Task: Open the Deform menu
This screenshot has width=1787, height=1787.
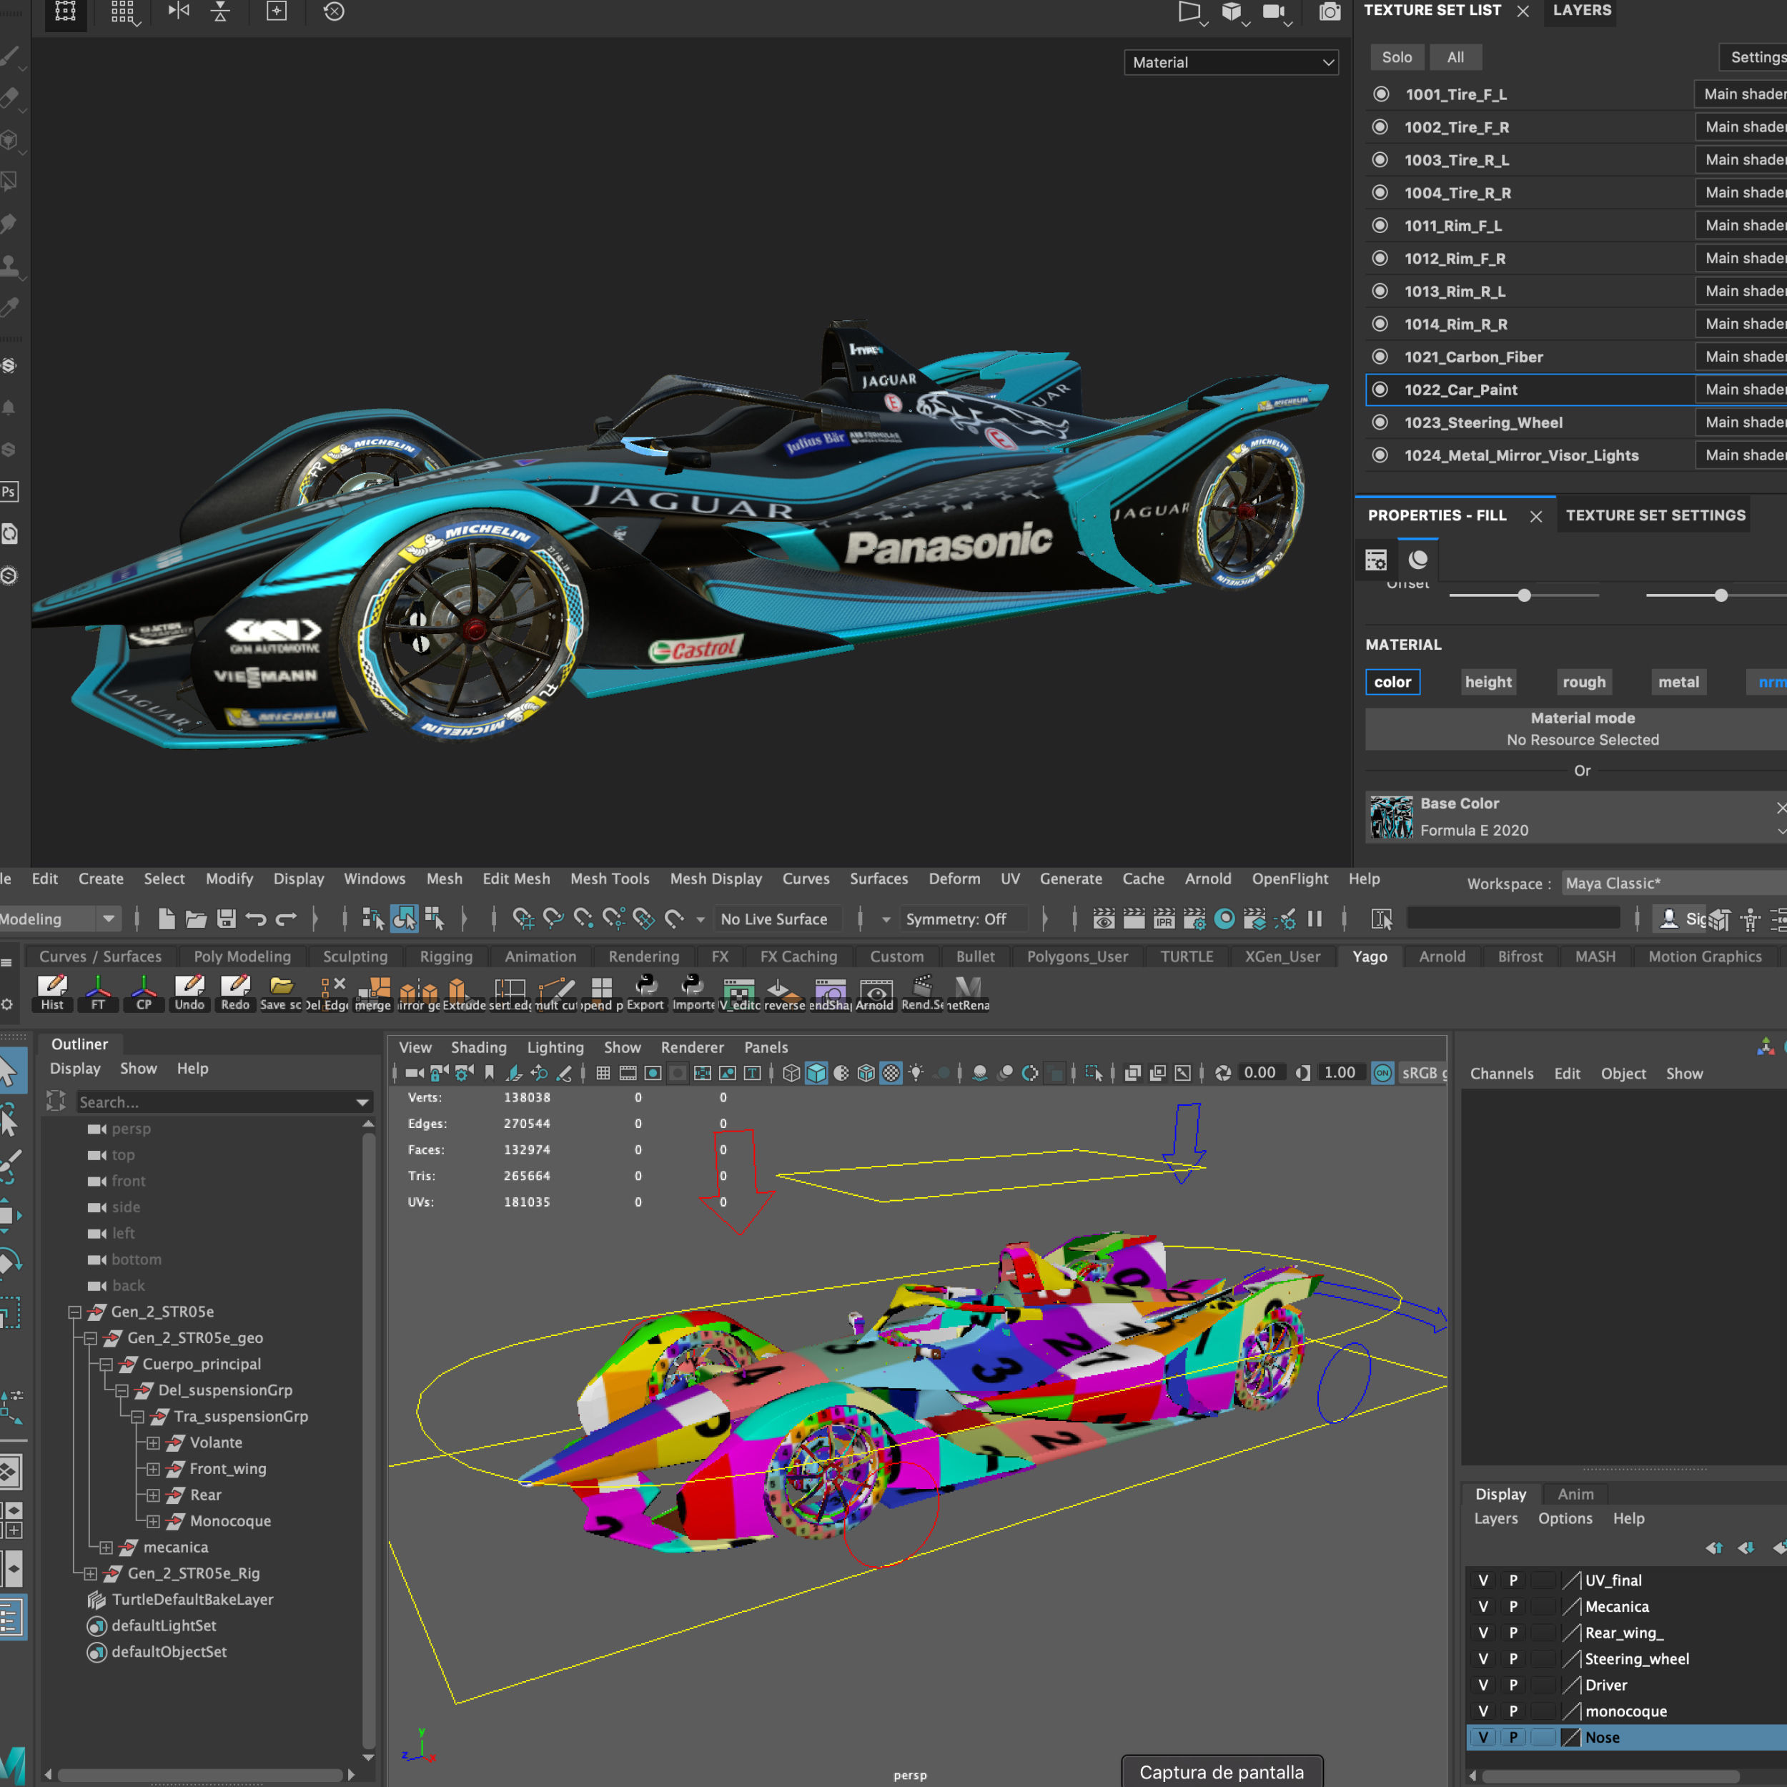Action: (954, 878)
